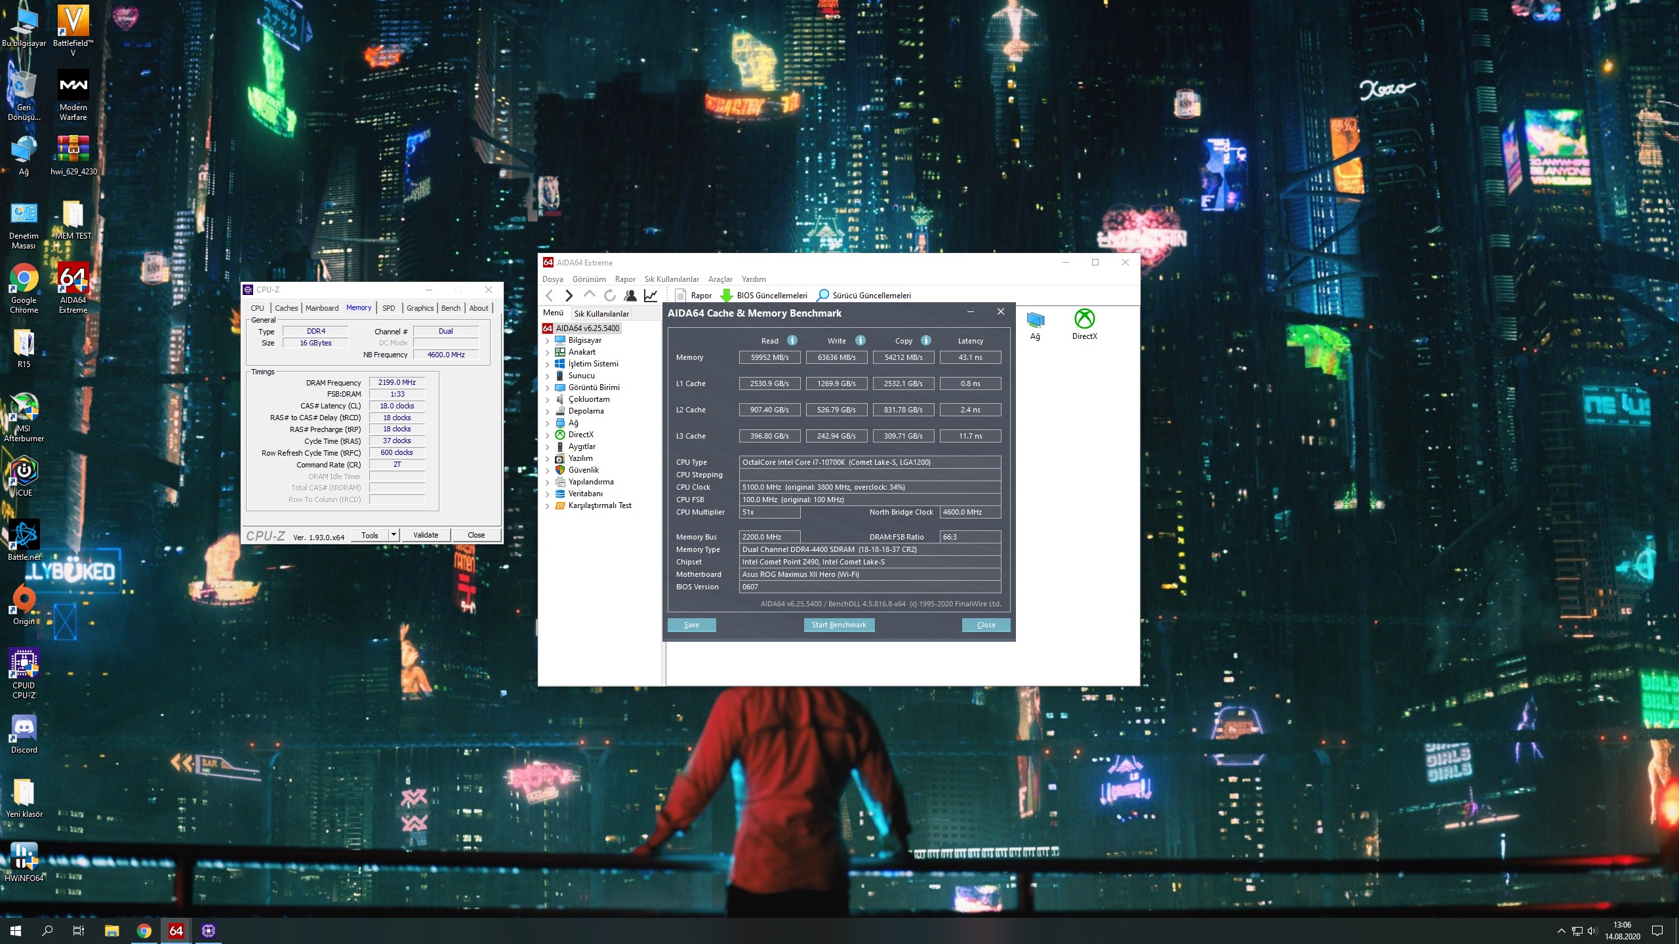Click the Copy column info icon

[x=926, y=340]
